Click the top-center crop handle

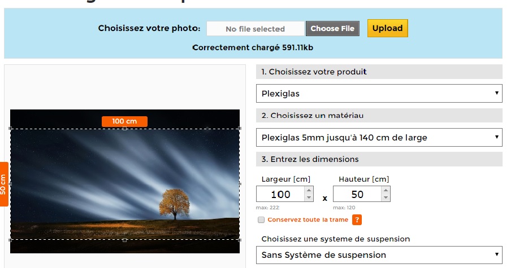[124, 129]
